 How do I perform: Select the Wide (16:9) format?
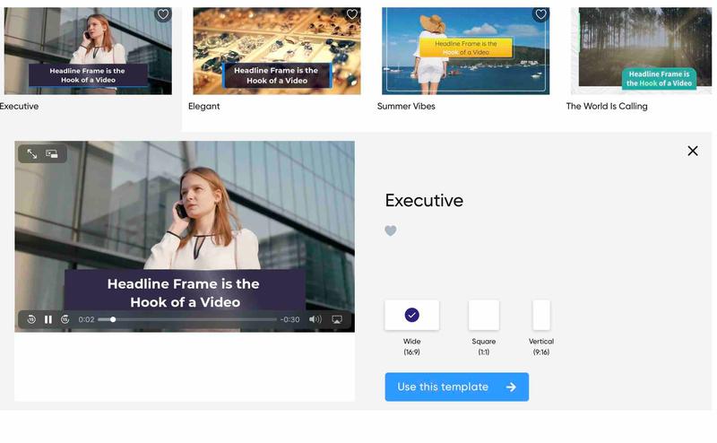(411, 316)
